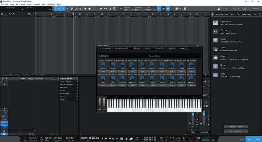Image resolution: width=262 pixels, height=142 pixels.
Task: Open the Loops browser icon
Action: pyautogui.click(x=215, y=40)
